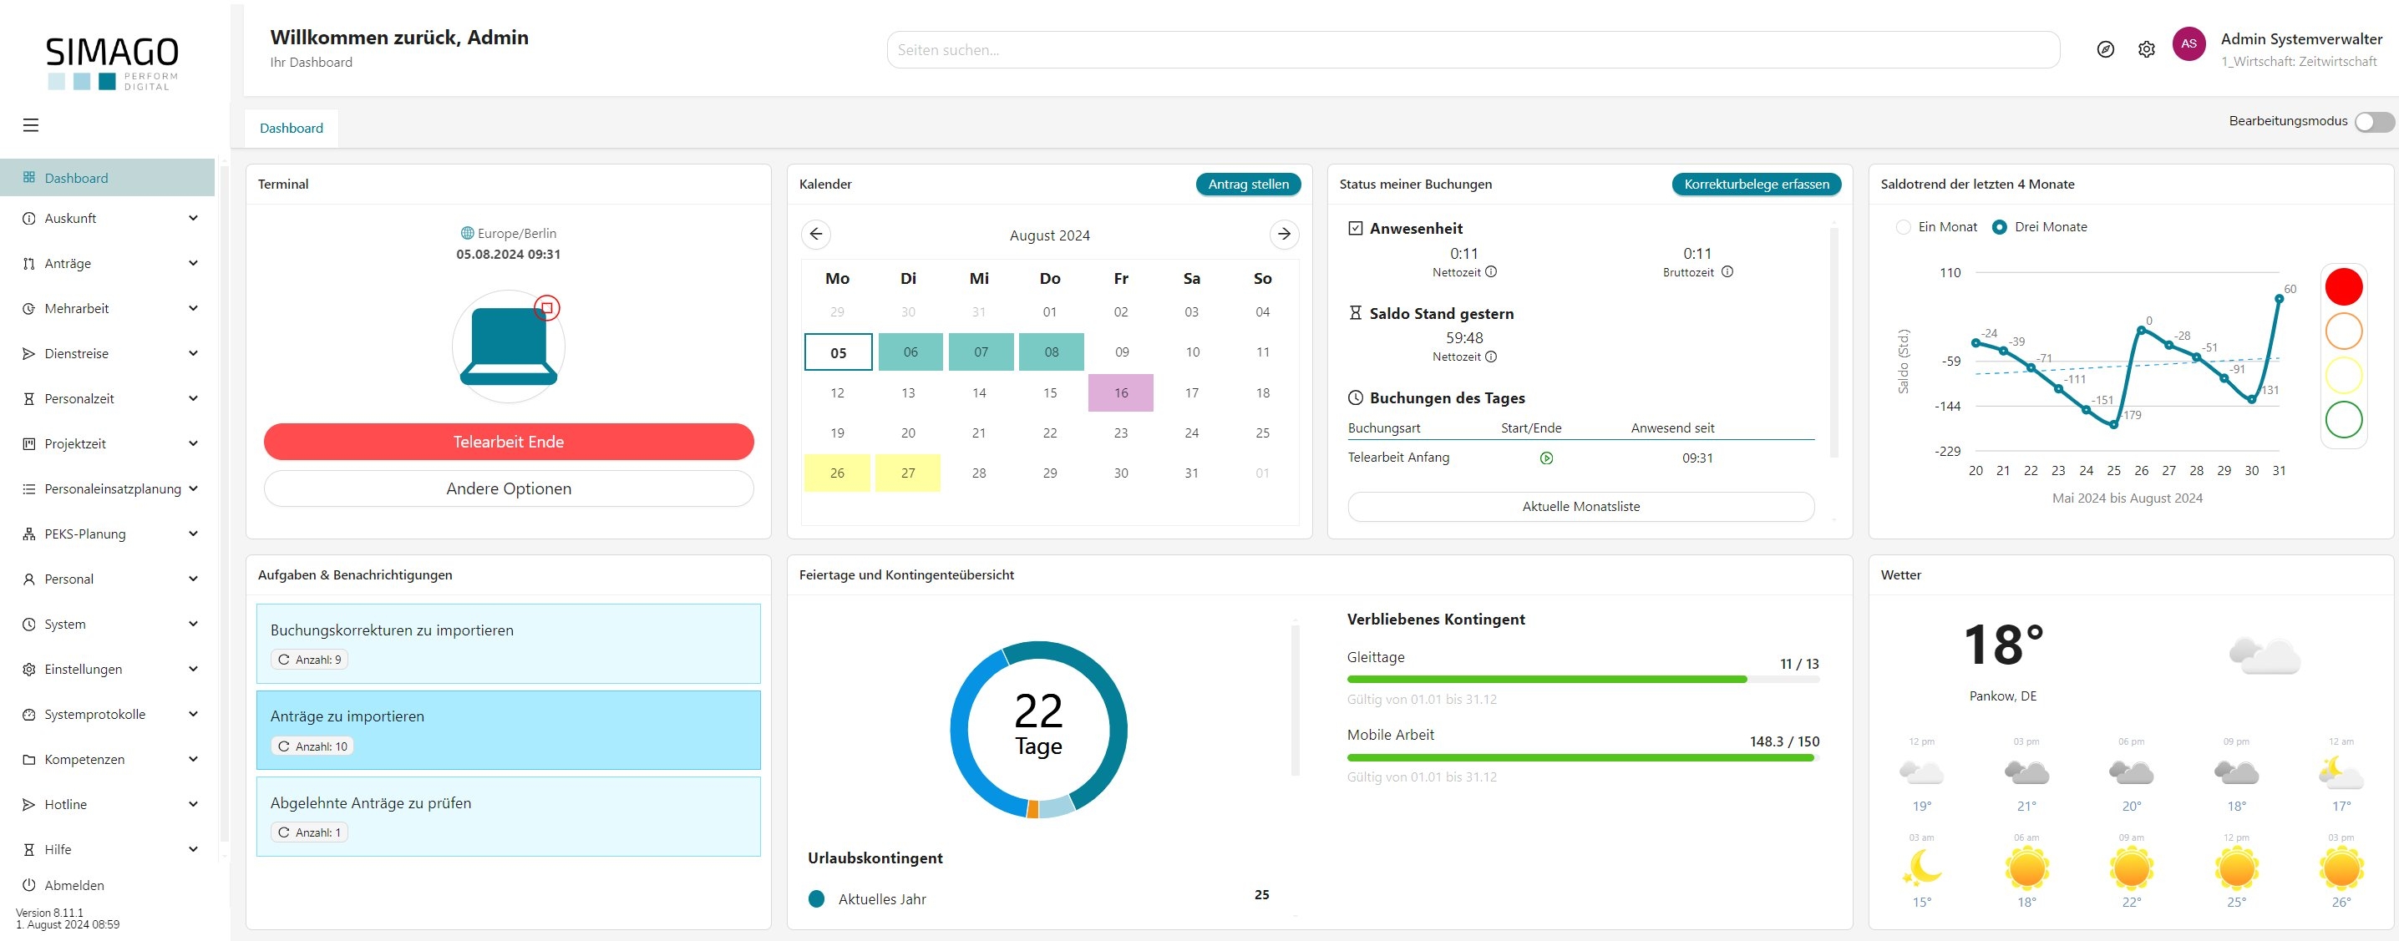
Task: Click Abmelden in the sidebar
Action: (74, 885)
